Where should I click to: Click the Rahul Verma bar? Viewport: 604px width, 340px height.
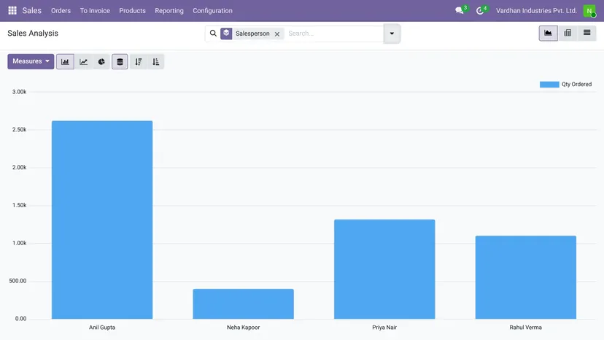[525, 277]
